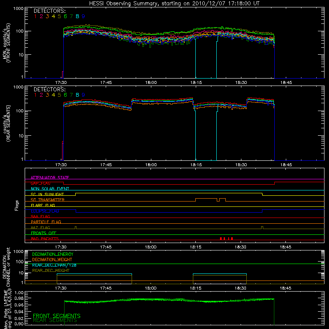Click detector 9 legend in front segments panel
Viewport: 329px width, 329px height.
pos(83,16)
